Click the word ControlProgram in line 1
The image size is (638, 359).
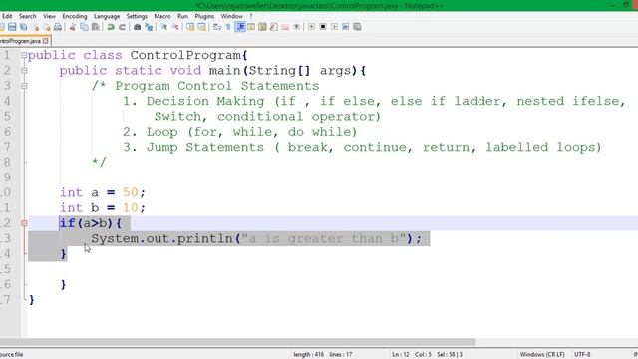pyautogui.click(x=185, y=55)
